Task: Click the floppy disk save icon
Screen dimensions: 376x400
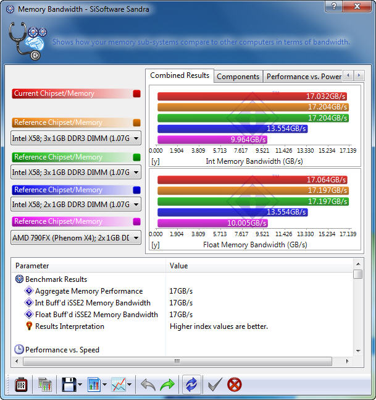Action: (69, 385)
